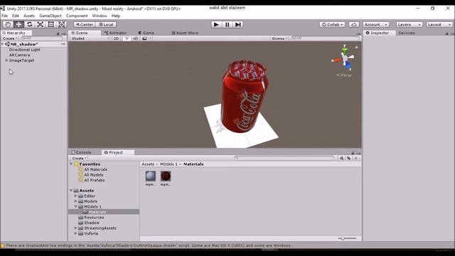
Task: Expand the Vuforia folder
Action: (76, 233)
